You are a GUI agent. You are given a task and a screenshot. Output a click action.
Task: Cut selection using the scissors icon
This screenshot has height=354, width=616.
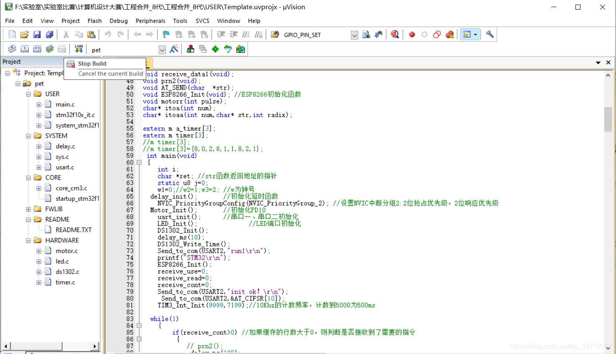point(66,35)
